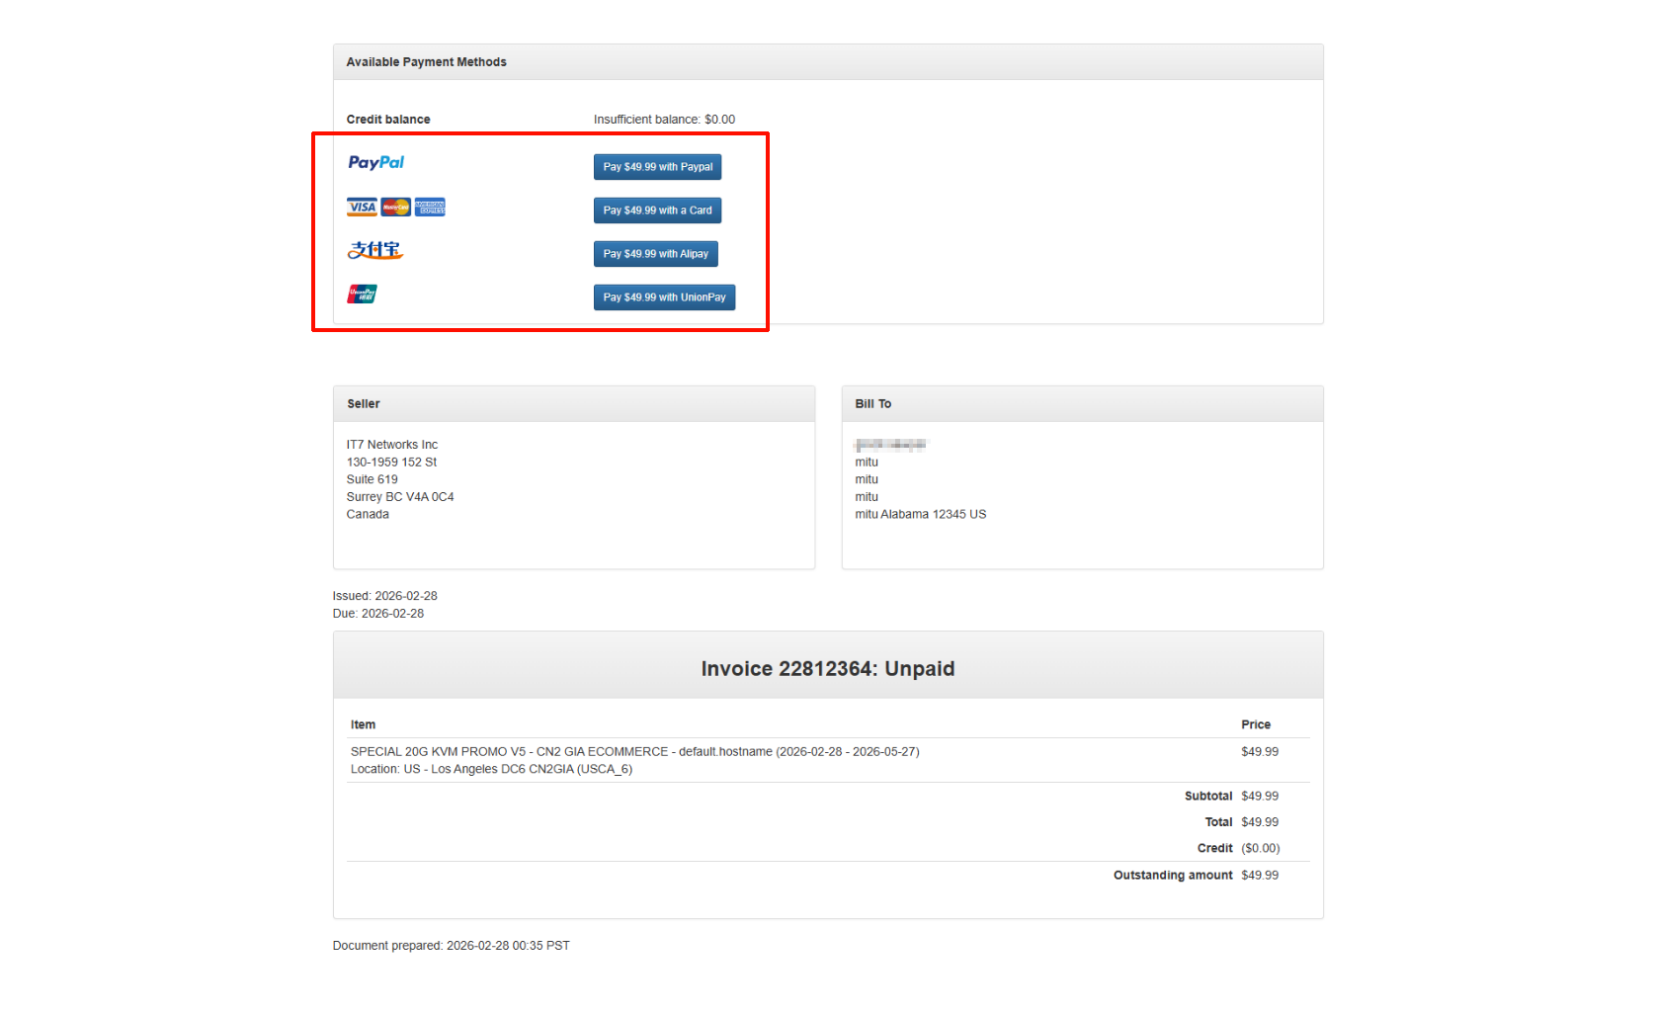Select Pay $49.99 with UnionPay button

tap(664, 297)
